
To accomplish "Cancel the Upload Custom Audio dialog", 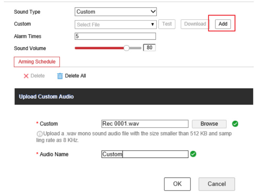I will point(217,184).
